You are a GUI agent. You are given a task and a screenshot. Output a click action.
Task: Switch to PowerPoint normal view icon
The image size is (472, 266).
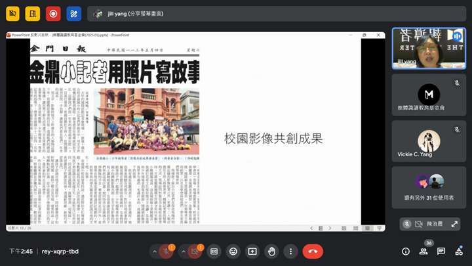344,229
